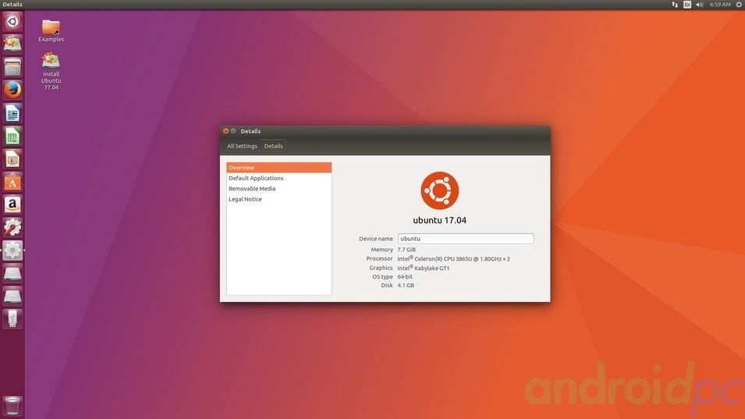Viewport: 745px width, 419px height.
Task: Launch Install Ubuntu from the launcher
Action: click(x=12, y=44)
